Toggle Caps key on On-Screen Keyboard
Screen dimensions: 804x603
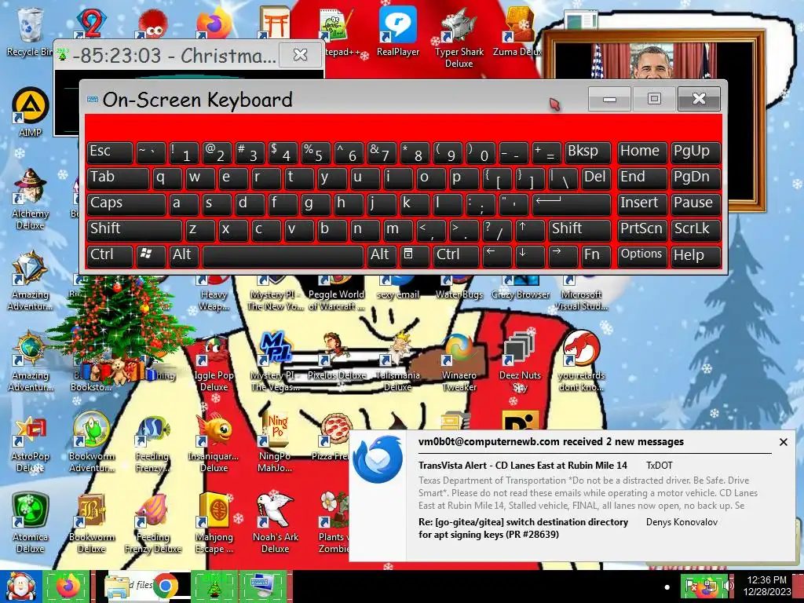tap(126, 203)
